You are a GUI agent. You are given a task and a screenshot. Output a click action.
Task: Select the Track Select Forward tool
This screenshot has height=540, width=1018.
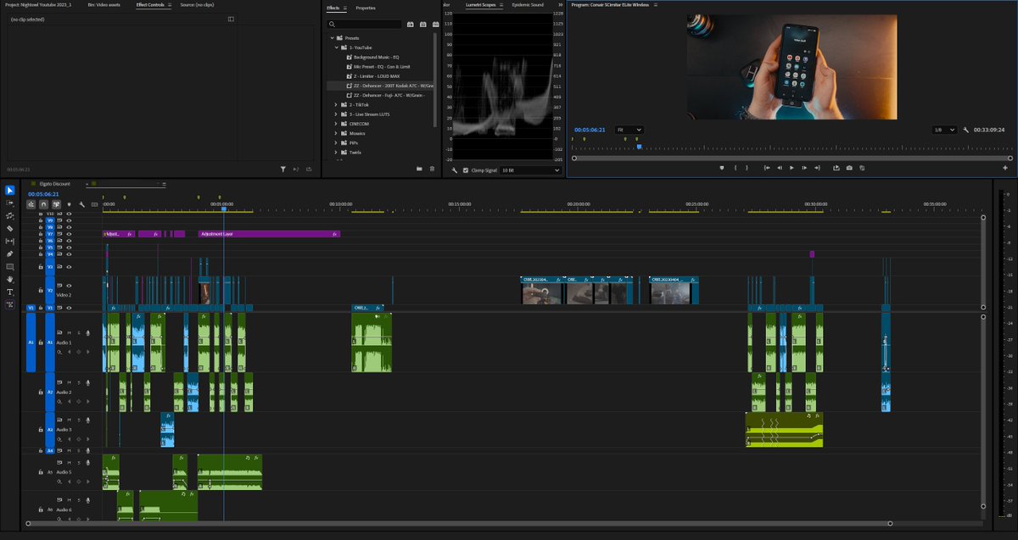point(10,203)
